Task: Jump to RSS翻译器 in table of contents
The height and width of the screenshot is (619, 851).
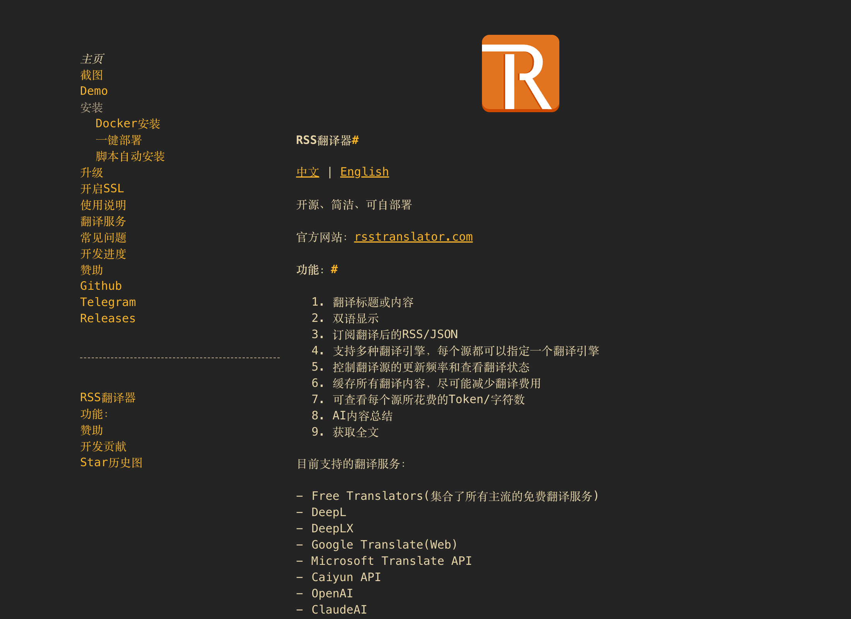Action: (x=108, y=398)
